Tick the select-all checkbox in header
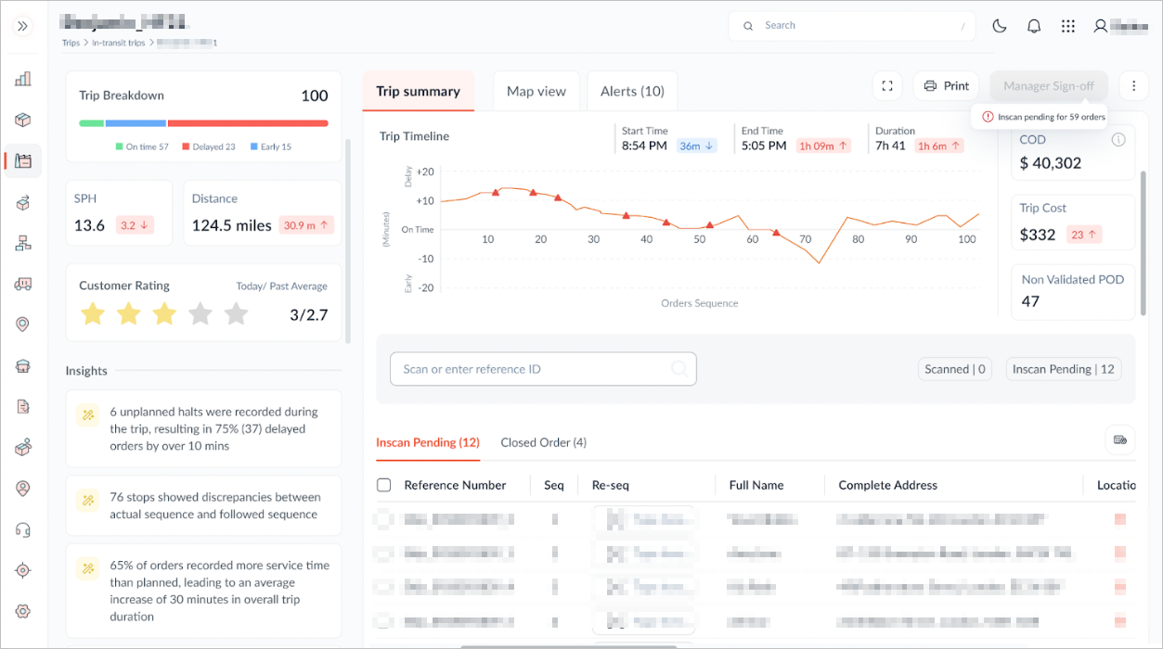 tap(384, 485)
